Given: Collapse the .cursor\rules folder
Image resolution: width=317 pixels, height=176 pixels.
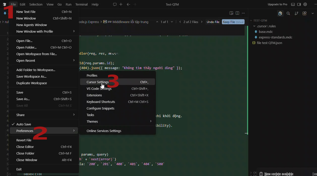Looking at the screenshot, I should coord(254,26).
